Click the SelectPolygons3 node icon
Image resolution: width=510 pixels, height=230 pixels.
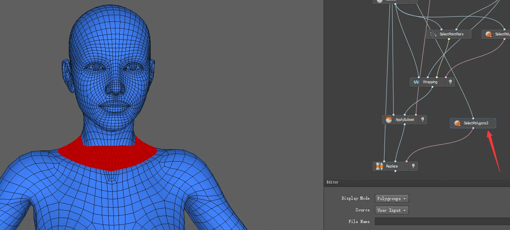click(457, 123)
